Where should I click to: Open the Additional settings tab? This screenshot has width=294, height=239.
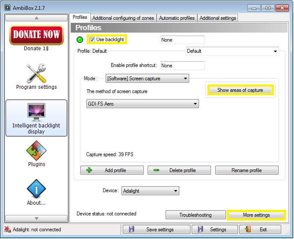(218, 18)
